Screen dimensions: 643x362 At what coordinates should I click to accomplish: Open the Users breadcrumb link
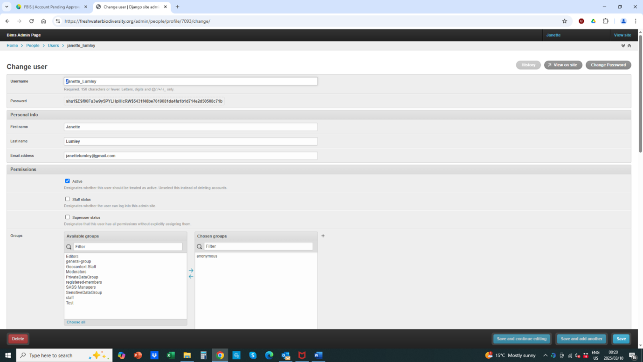click(x=53, y=46)
